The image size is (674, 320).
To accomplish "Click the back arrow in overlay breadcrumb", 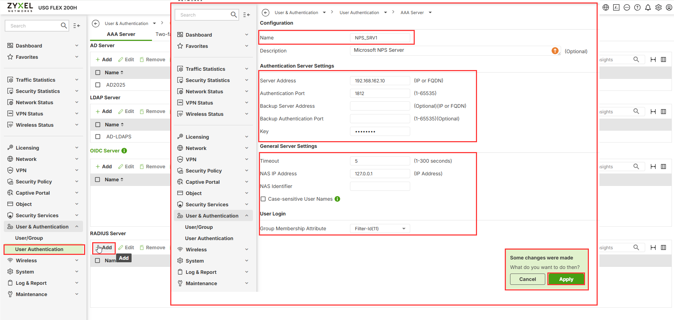I will pyautogui.click(x=266, y=13).
